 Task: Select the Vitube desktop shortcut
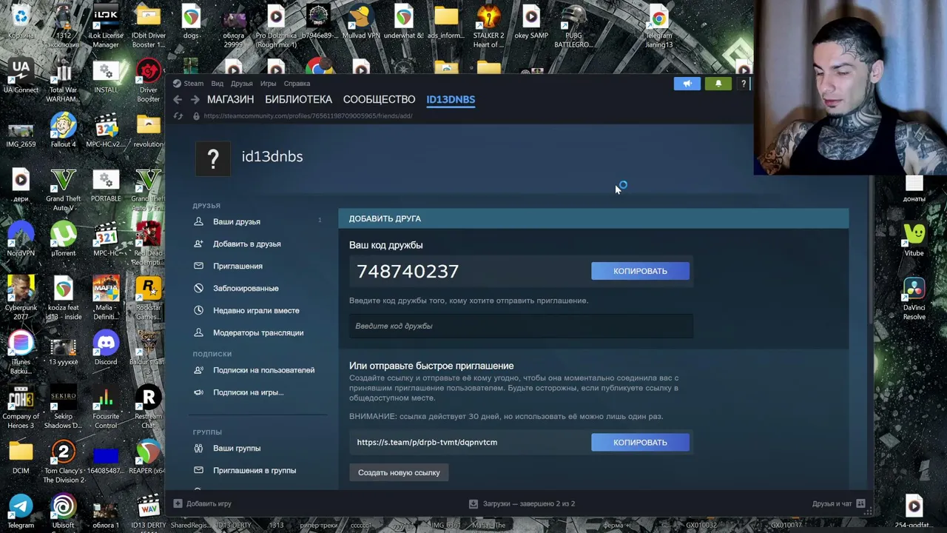tap(914, 240)
